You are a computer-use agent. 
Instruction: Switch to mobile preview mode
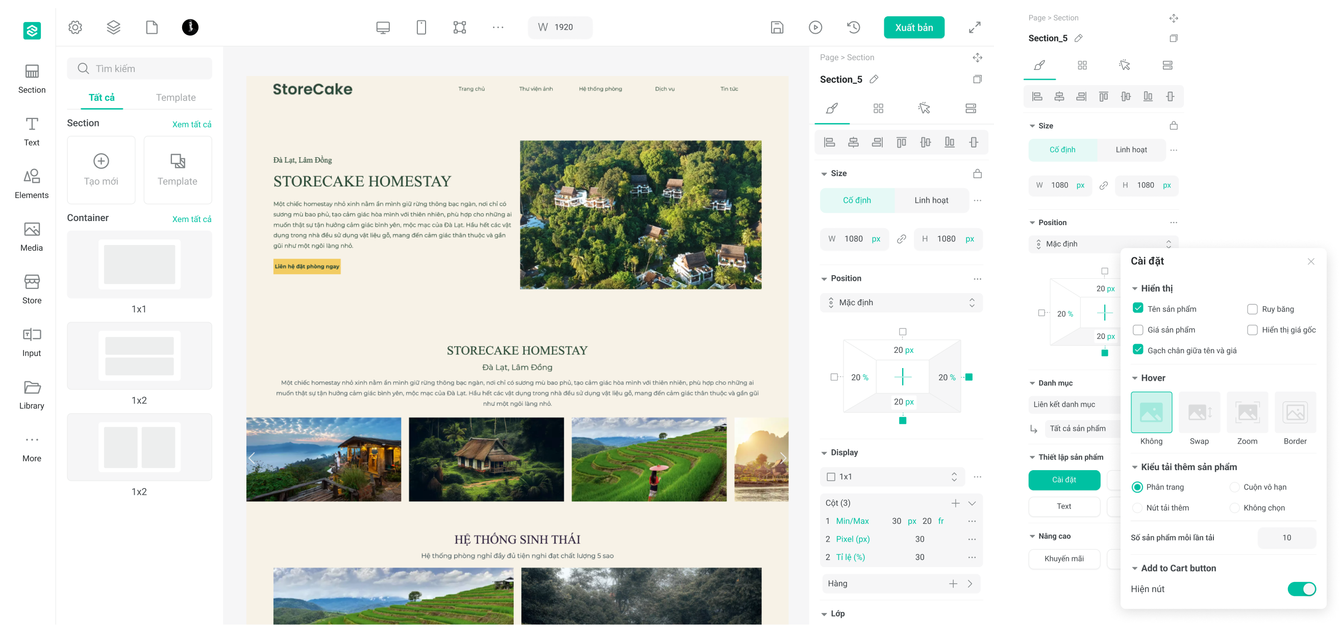tap(421, 27)
